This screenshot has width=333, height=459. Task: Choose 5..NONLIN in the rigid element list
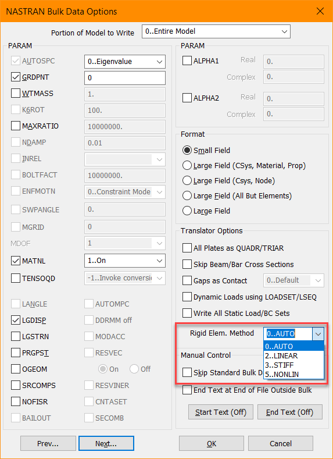(294, 375)
